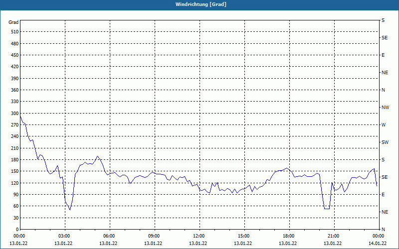
Task: Click the "13.01.22" date under 12:00
Action: tap(198, 244)
